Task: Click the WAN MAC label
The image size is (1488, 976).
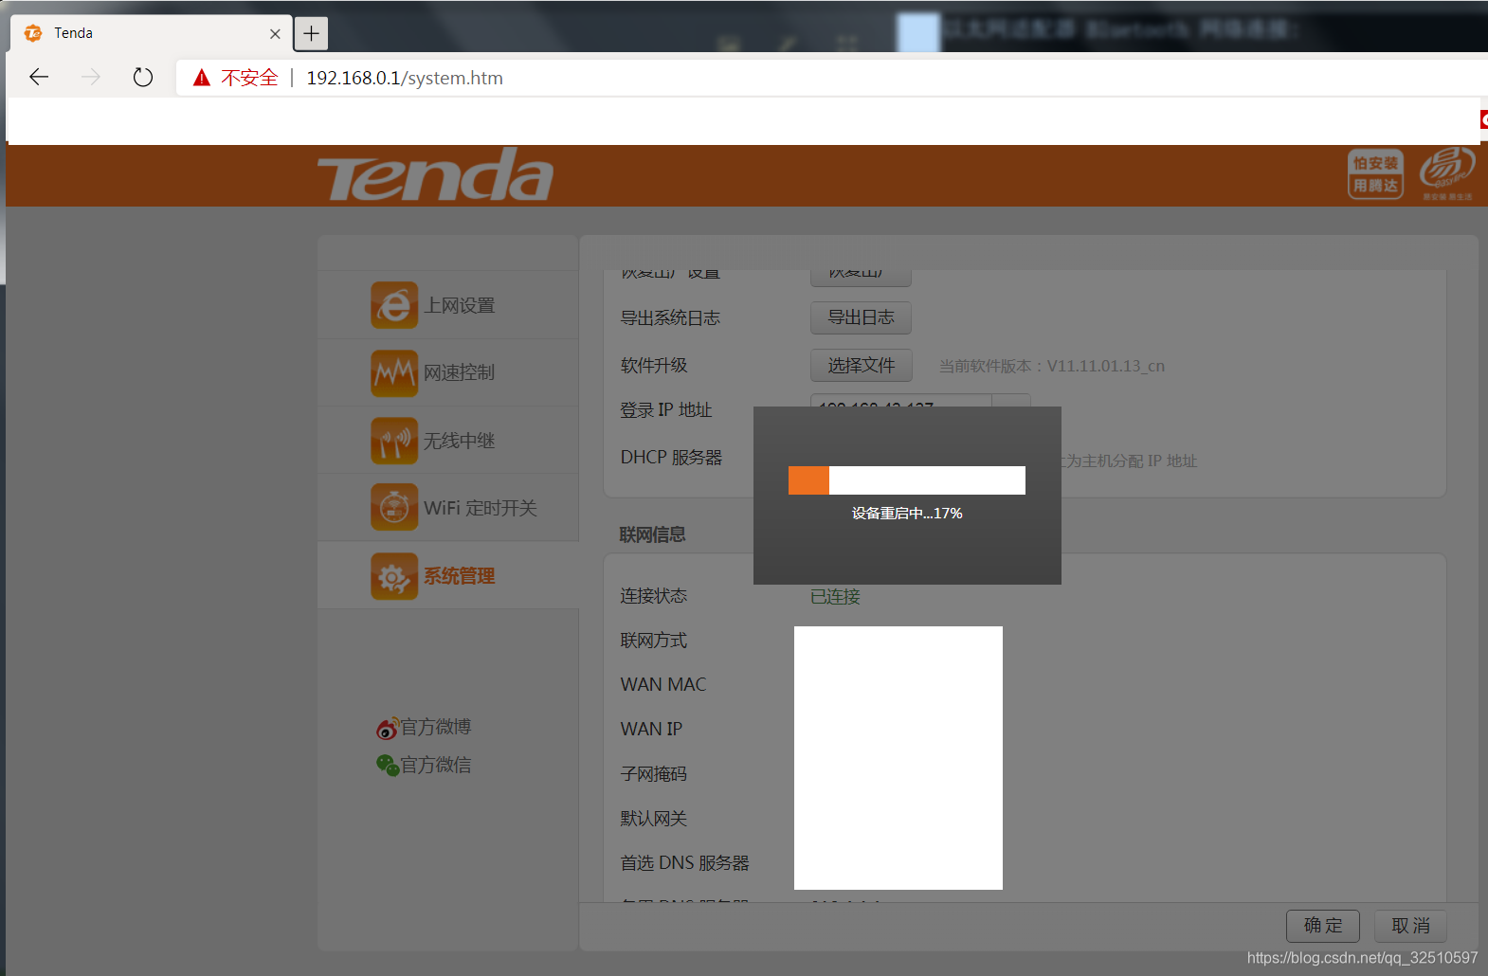Action: [x=663, y=684]
